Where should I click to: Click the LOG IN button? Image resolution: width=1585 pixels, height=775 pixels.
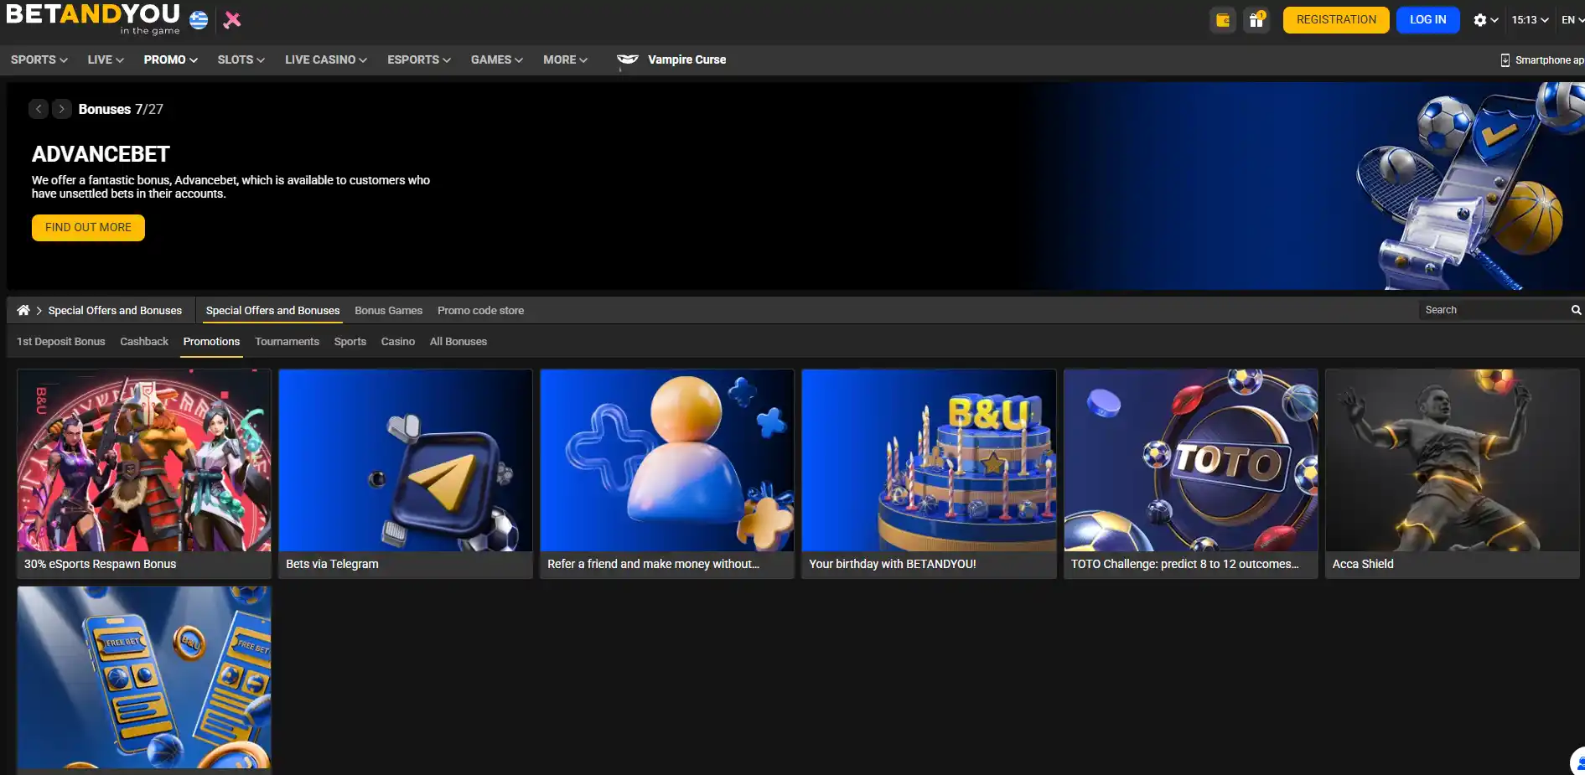1427,20
